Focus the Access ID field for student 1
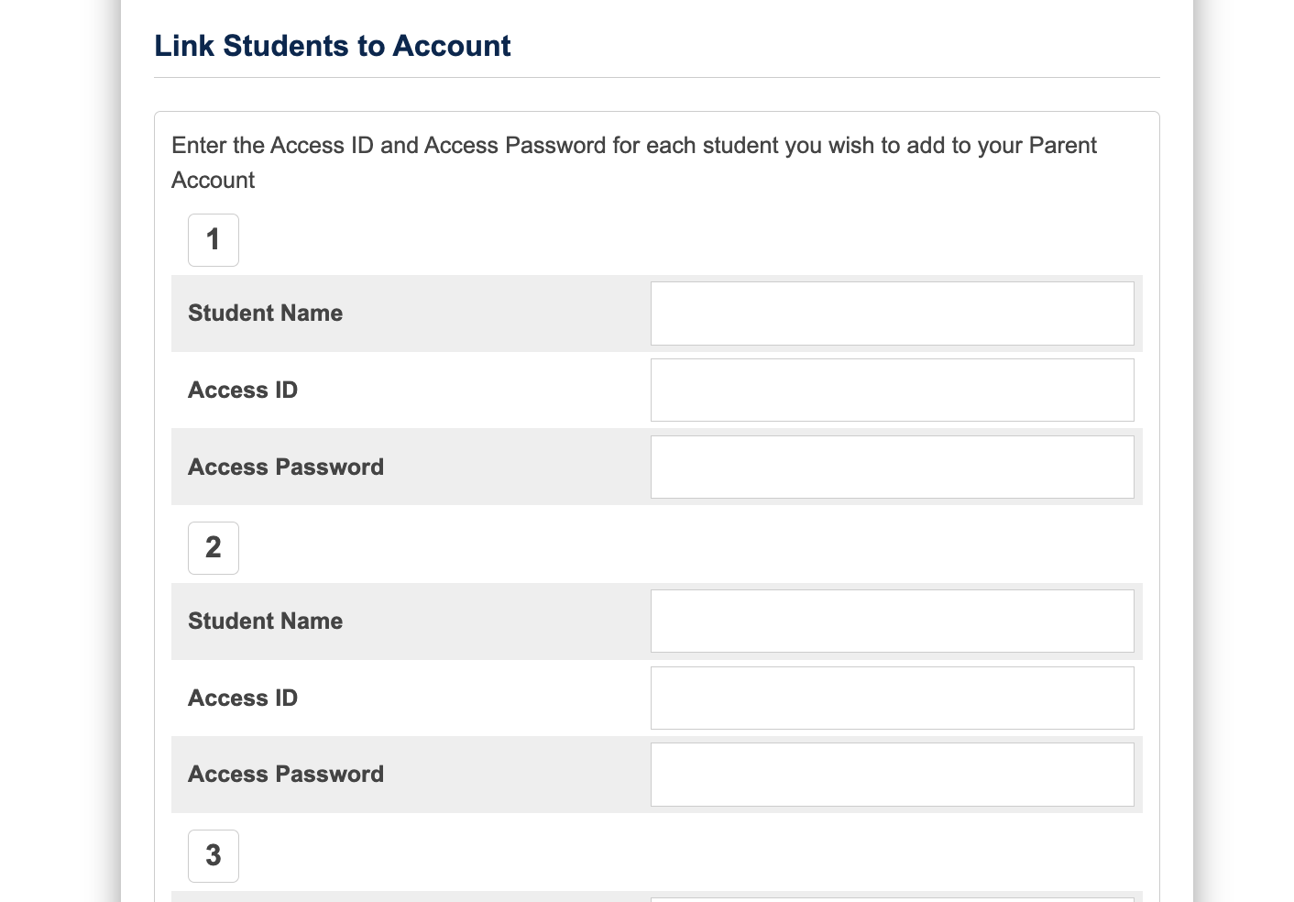The width and height of the screenshot is (1294, 902). pyautogui.click(x=892, y=390)
